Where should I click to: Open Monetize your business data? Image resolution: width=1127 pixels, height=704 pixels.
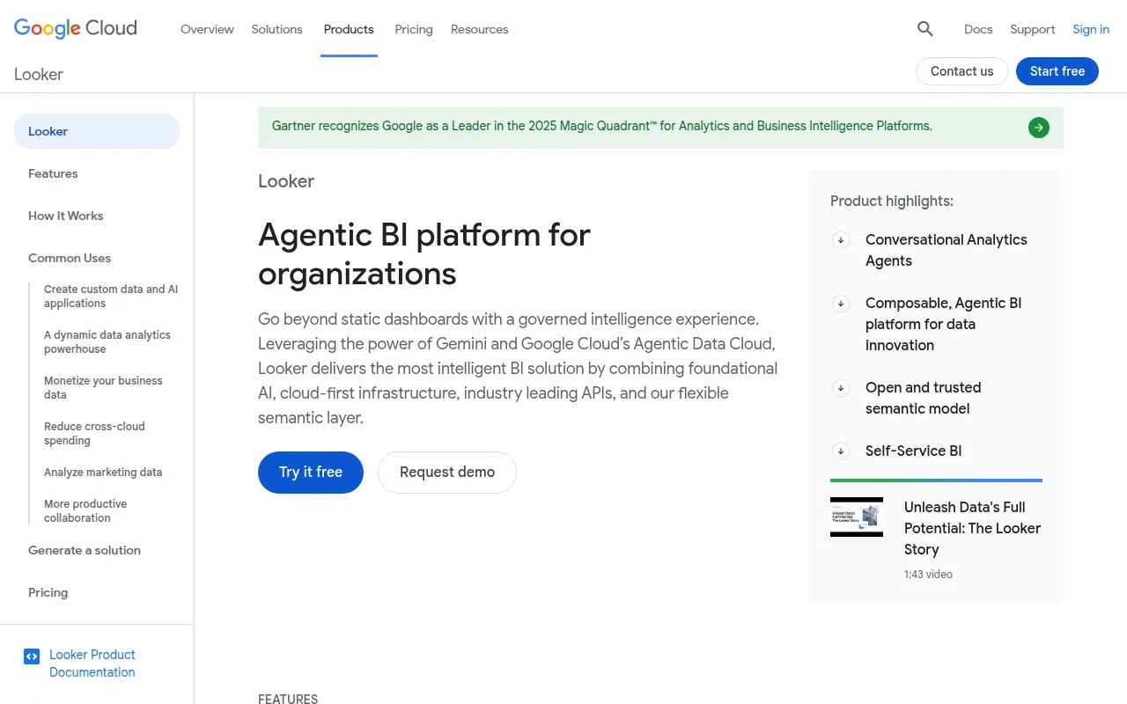click(103, 387)
